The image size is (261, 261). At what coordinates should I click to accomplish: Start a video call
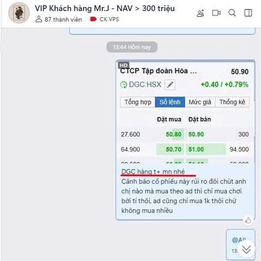(x=216, y=13)
